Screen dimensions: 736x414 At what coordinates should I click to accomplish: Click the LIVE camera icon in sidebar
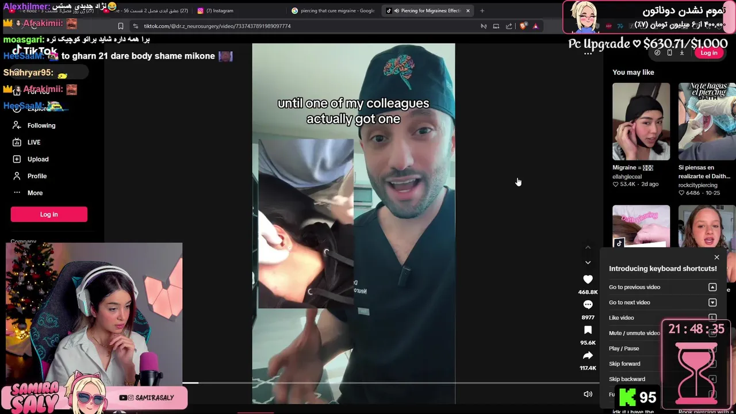17,142
